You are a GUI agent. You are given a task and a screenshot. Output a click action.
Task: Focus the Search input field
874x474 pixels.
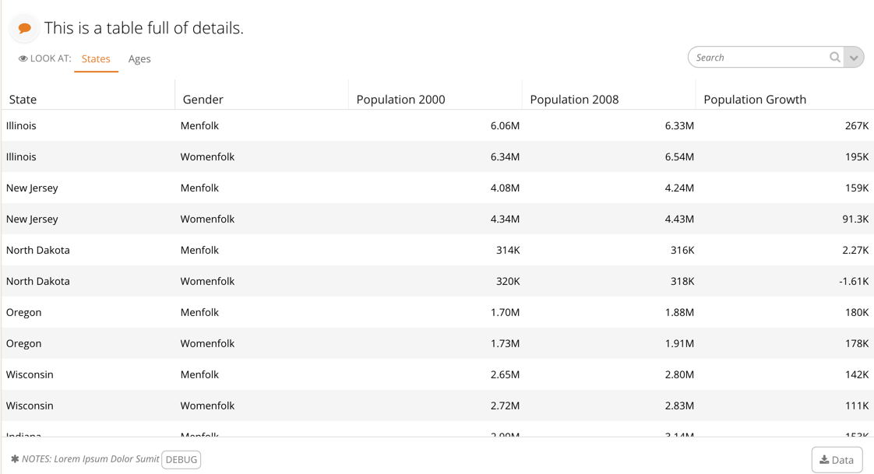(761, 58)
